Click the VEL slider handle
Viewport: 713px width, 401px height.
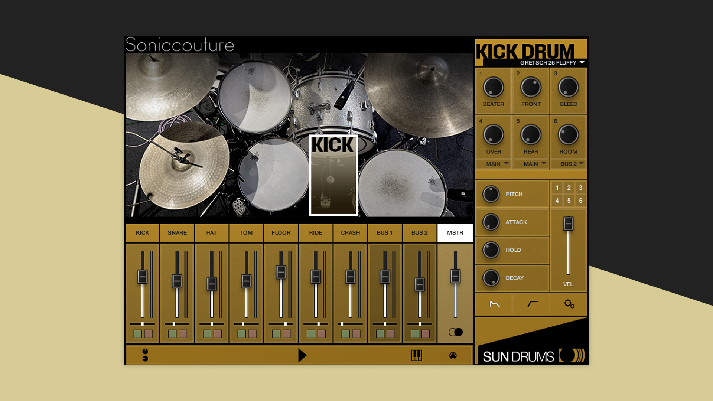coord(568,224)
